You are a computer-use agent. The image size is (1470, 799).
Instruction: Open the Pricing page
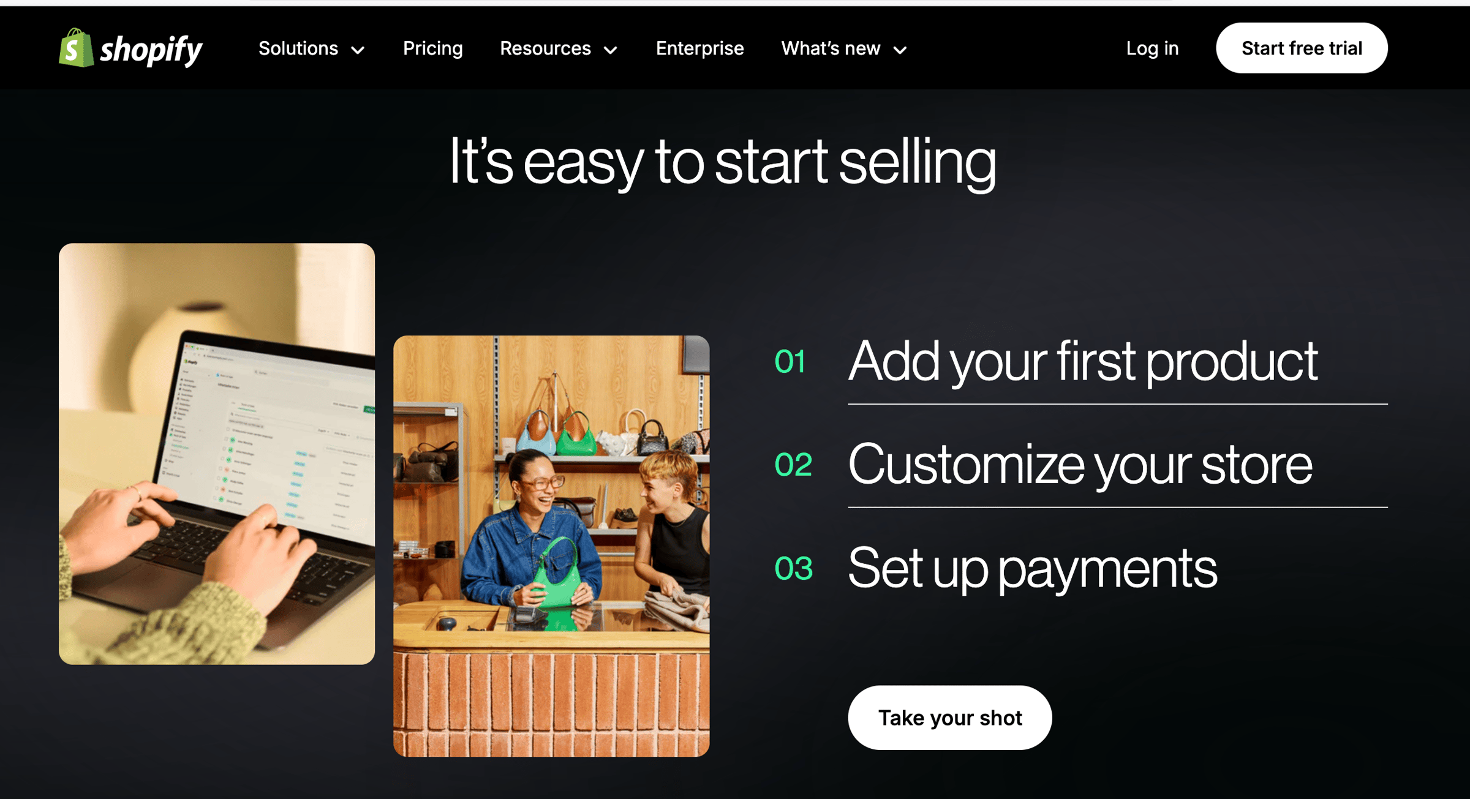[432, 48]
